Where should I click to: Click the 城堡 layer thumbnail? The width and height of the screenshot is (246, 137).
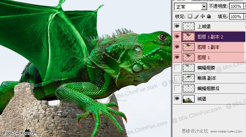pos(189,99)
